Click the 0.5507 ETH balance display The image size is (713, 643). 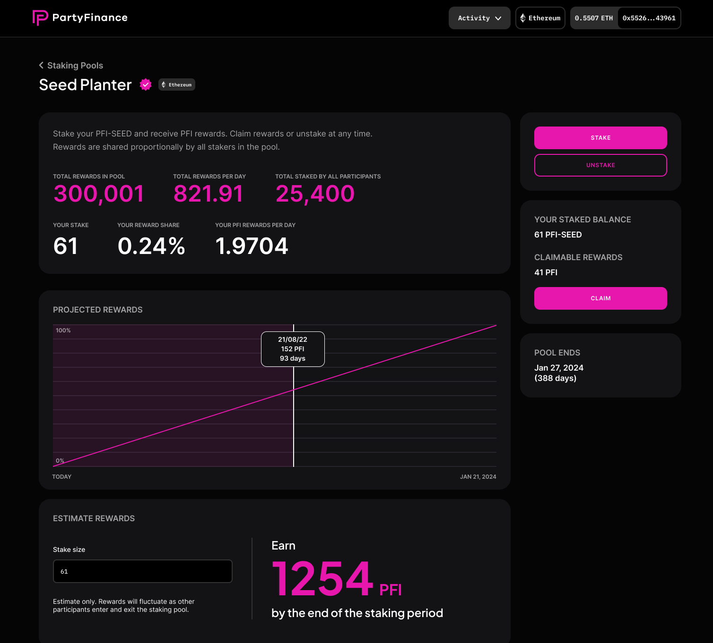pyautogui.click(x=594, y=18)
